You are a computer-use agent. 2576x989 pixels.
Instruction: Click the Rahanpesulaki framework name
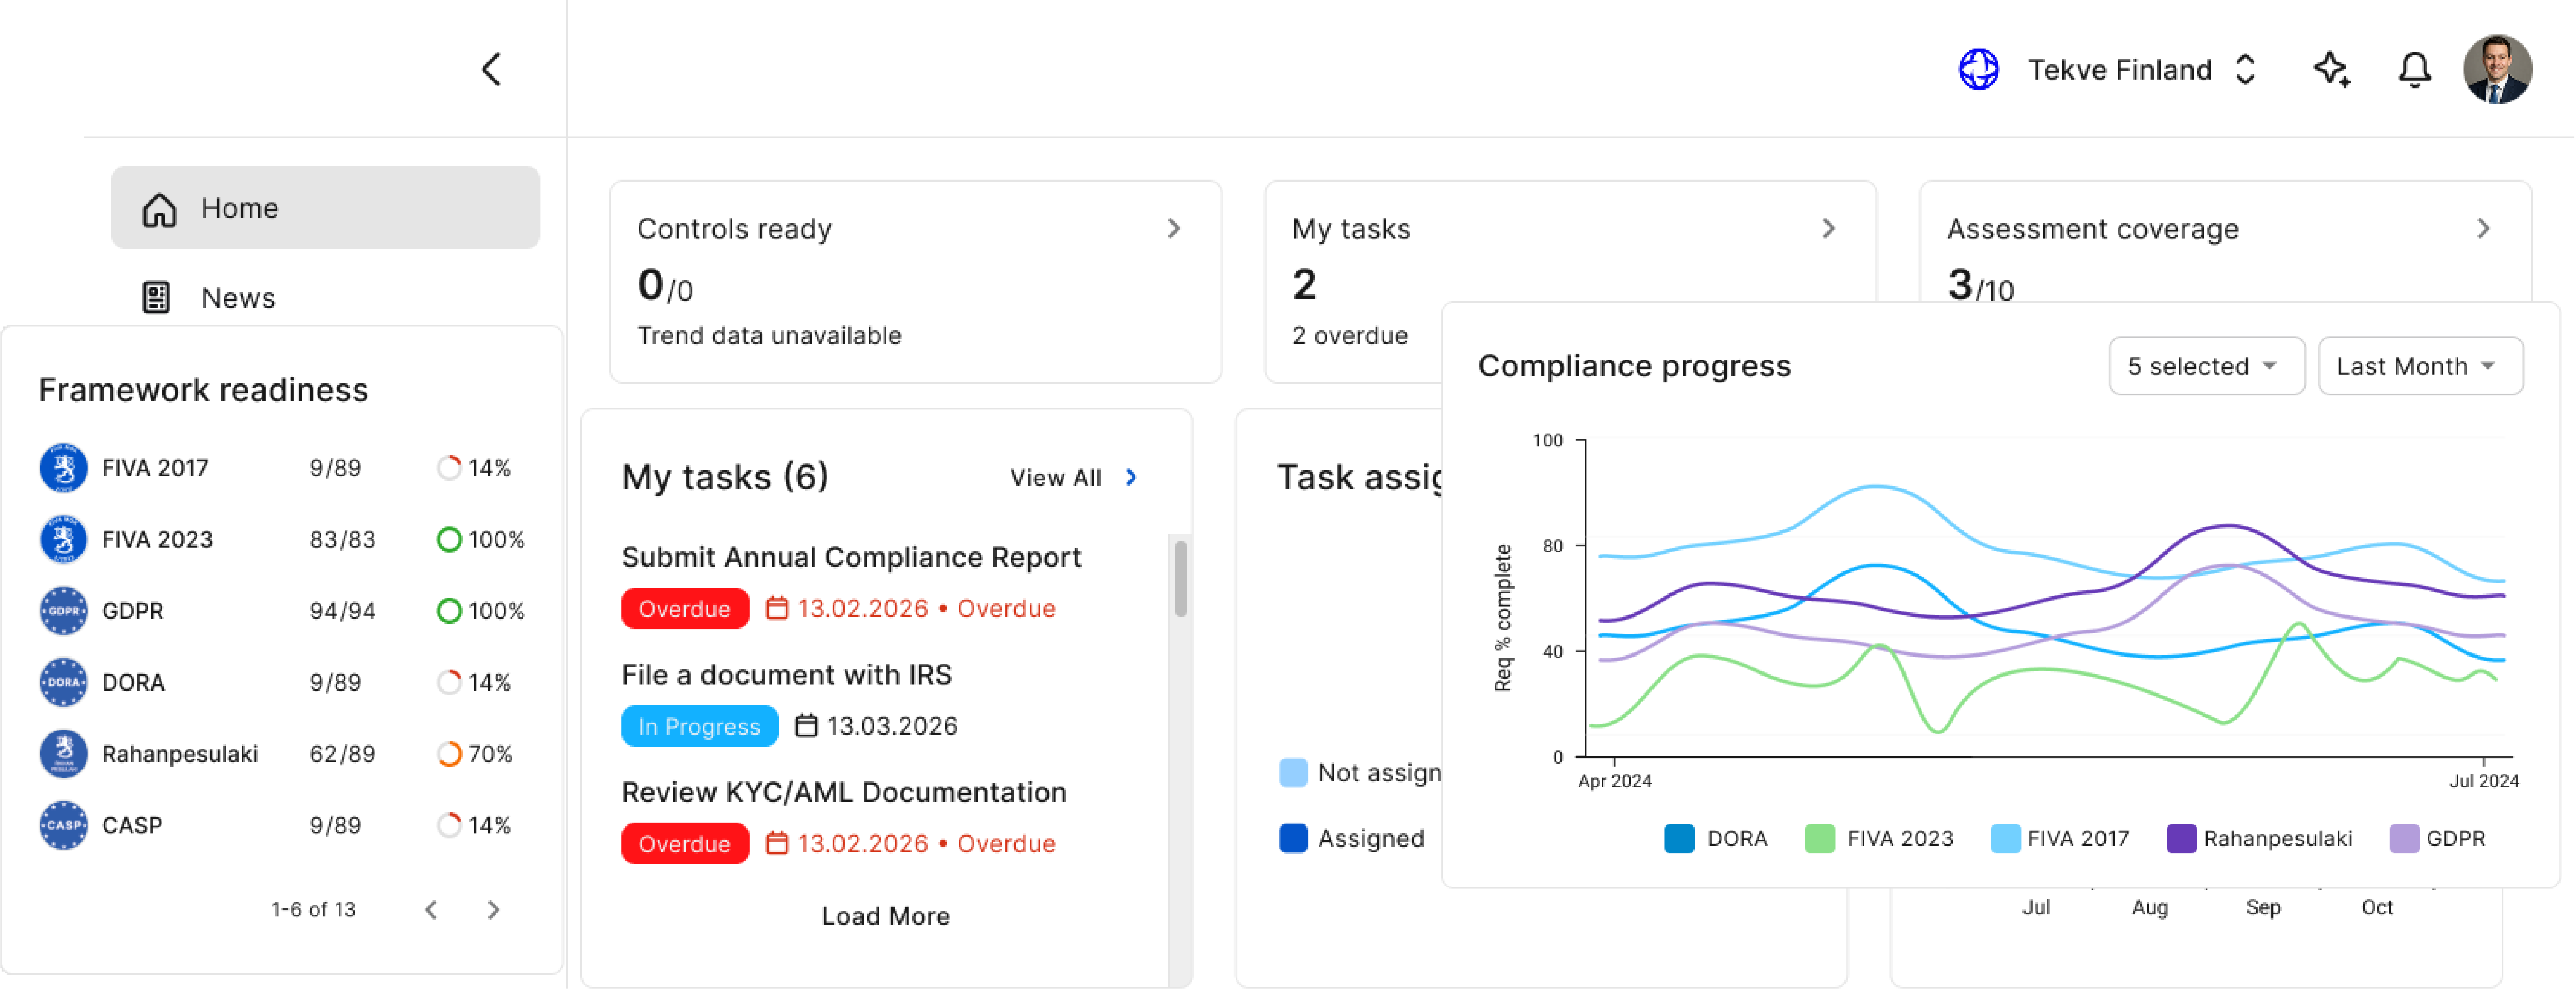pos(180,753)
